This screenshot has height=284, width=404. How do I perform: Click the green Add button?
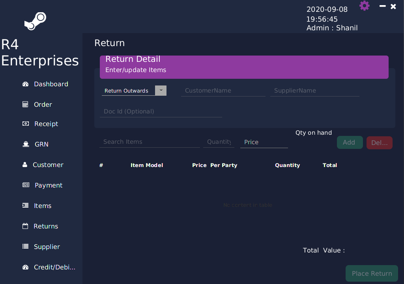tap(350, 143)
